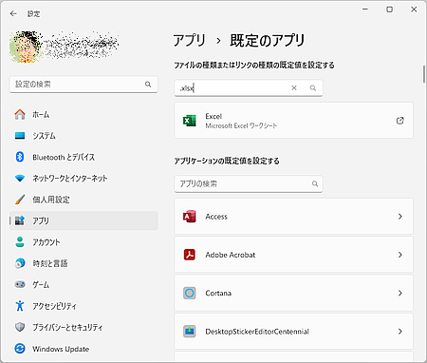The image size is (427, 363).
Task: Open ゲーム settings page
Action: click(84, 284)
